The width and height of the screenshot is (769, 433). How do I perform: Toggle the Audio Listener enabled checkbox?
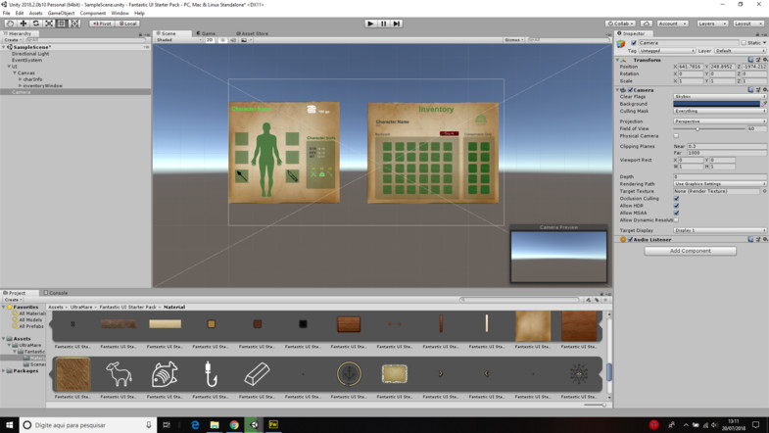(630, 239)
